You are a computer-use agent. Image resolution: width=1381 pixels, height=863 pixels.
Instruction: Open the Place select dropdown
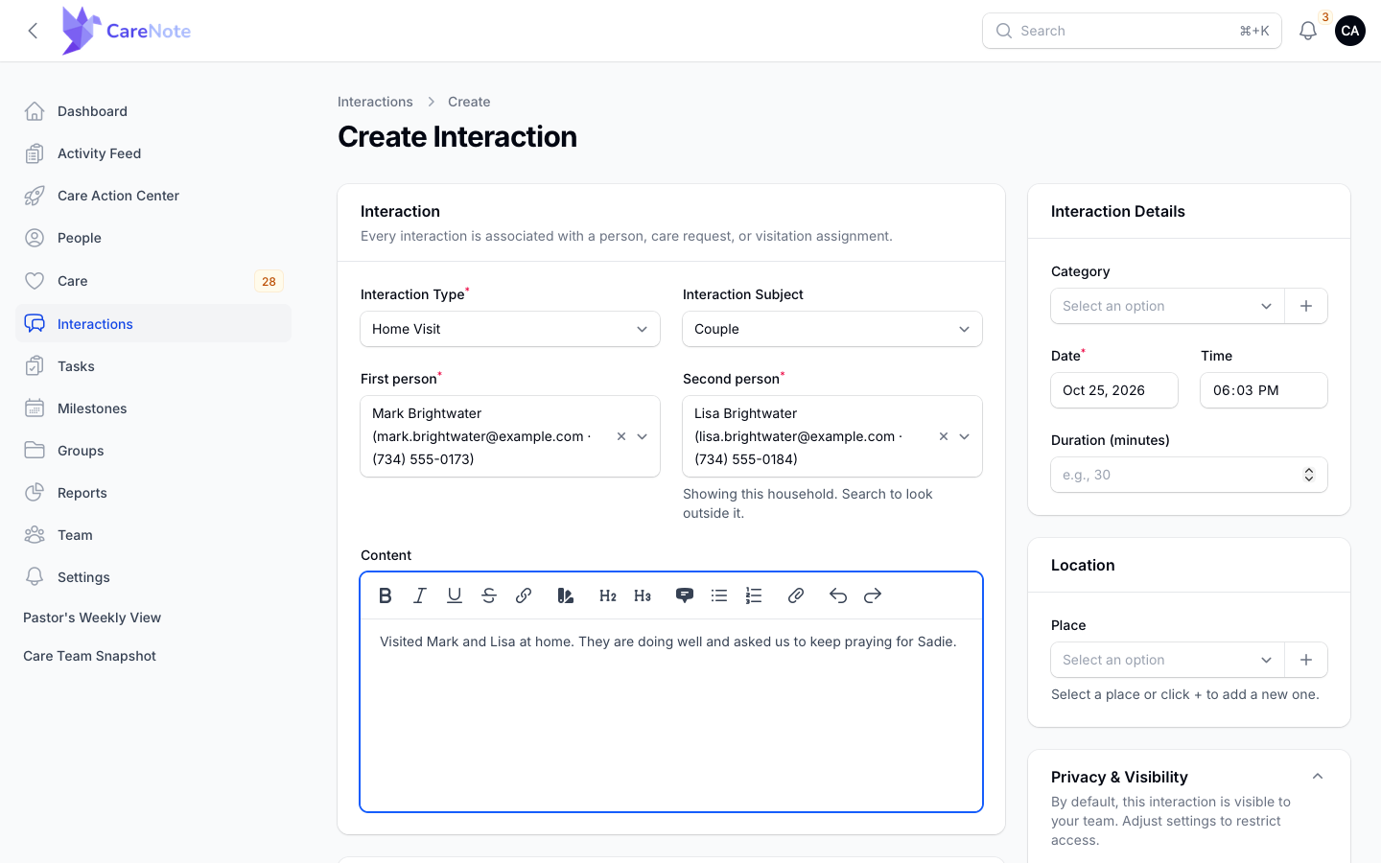coord(1168,660)
